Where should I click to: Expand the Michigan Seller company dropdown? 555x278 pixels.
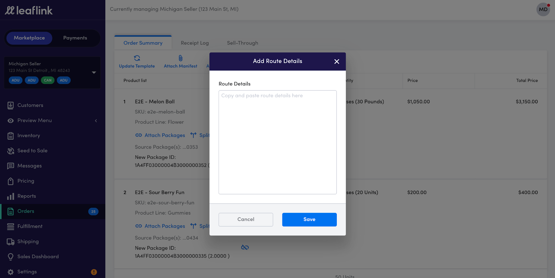[x=94, y=72]
